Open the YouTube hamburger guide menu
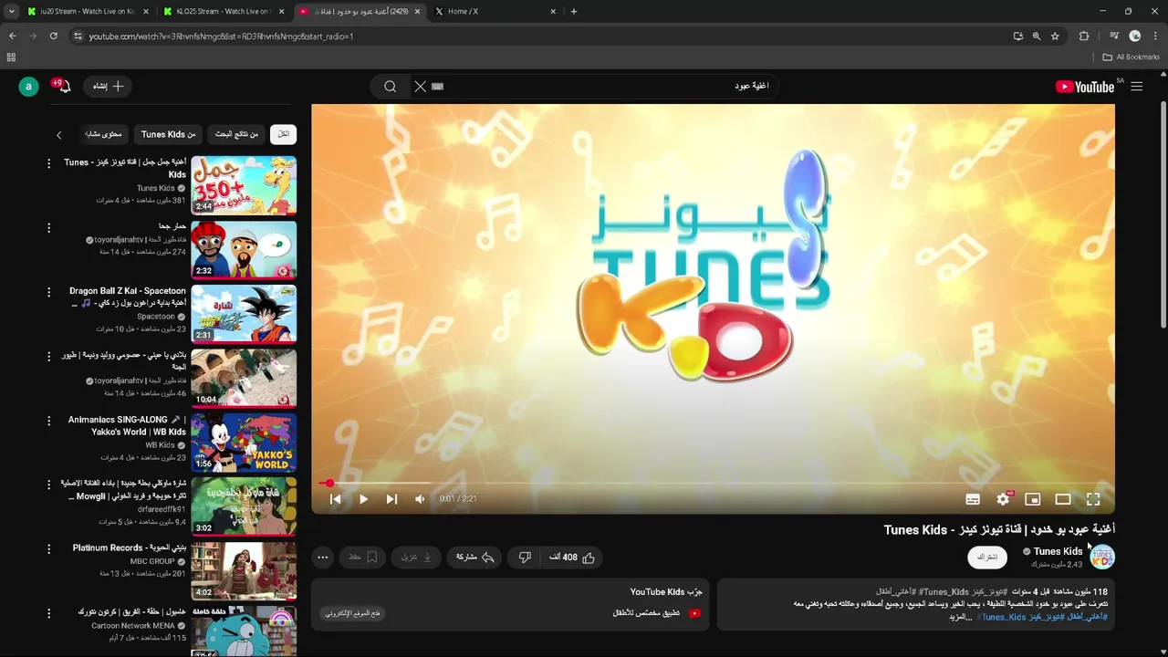This screenshot has height=657, width=1168. (x=1137, y=87)
